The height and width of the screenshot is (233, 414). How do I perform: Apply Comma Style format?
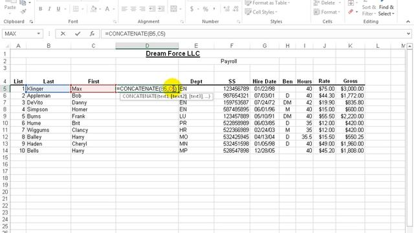(214, 9)
